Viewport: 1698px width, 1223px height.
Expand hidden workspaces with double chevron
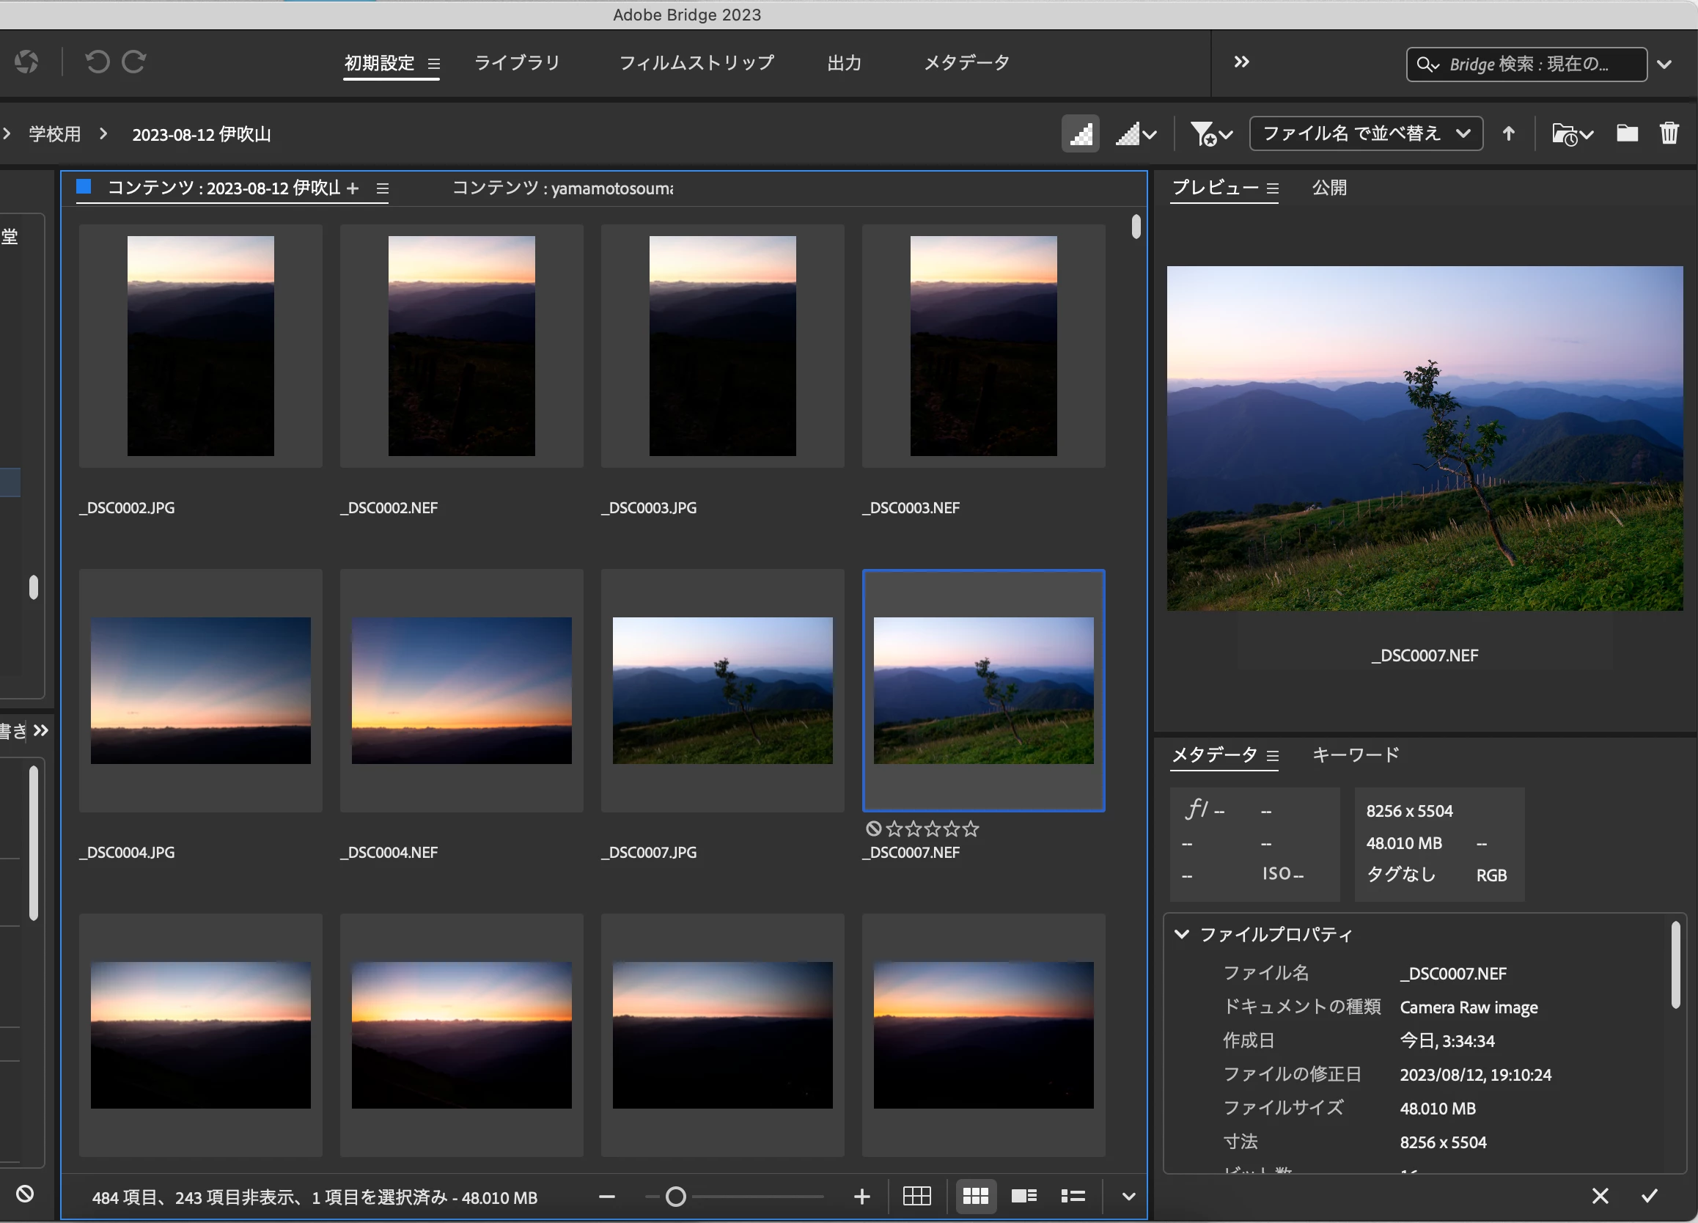(1241, 62)
